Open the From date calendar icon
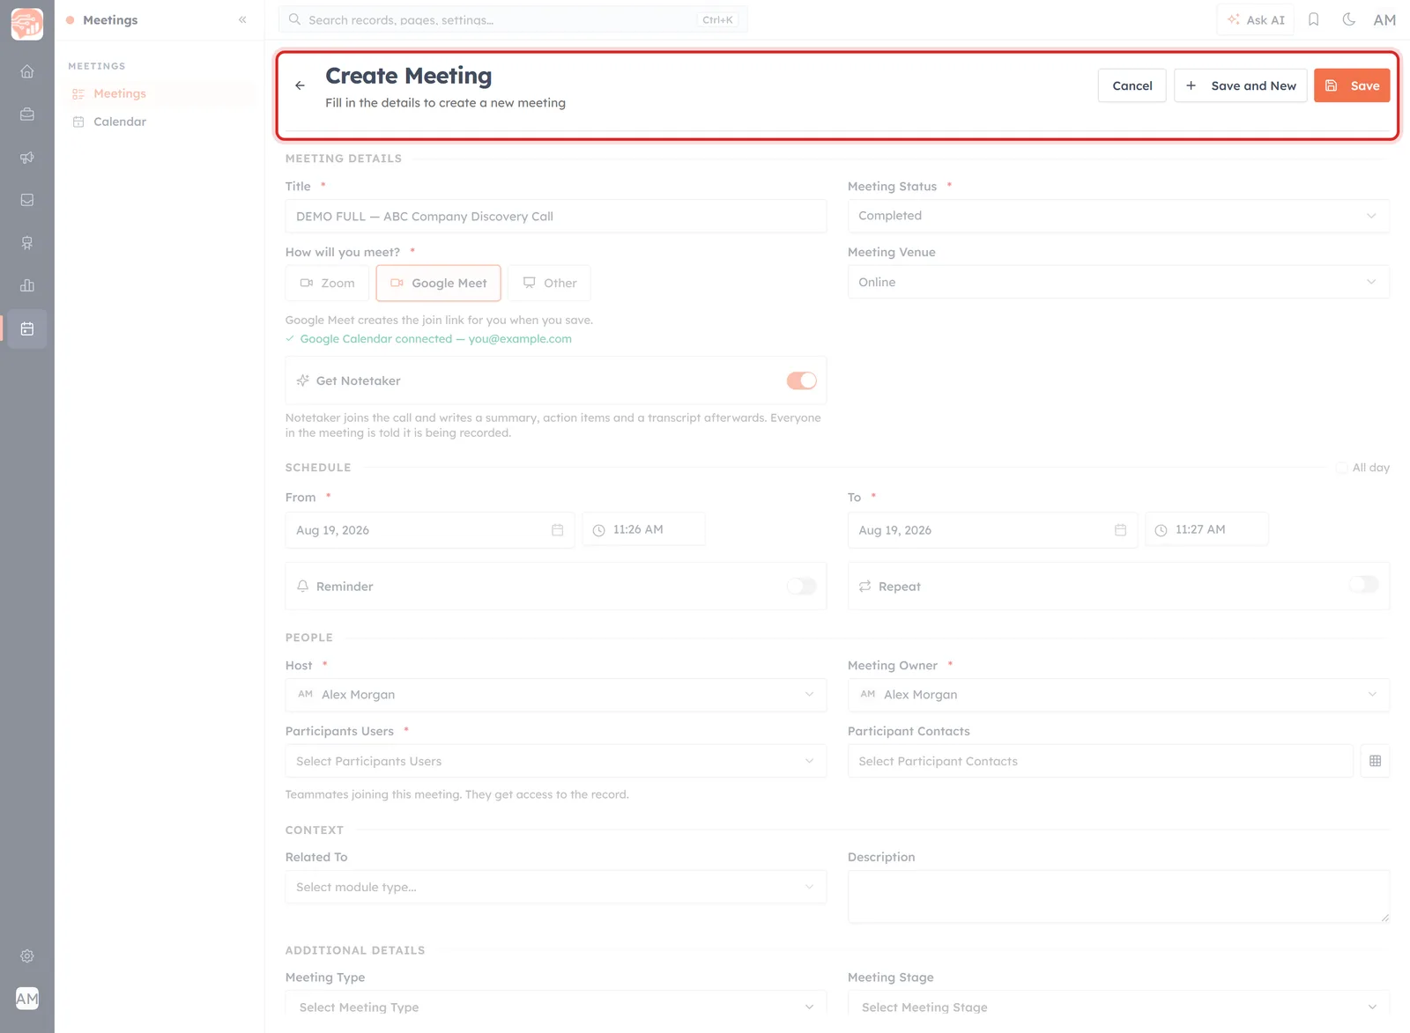1410x1033 pixels. [557, 530]
